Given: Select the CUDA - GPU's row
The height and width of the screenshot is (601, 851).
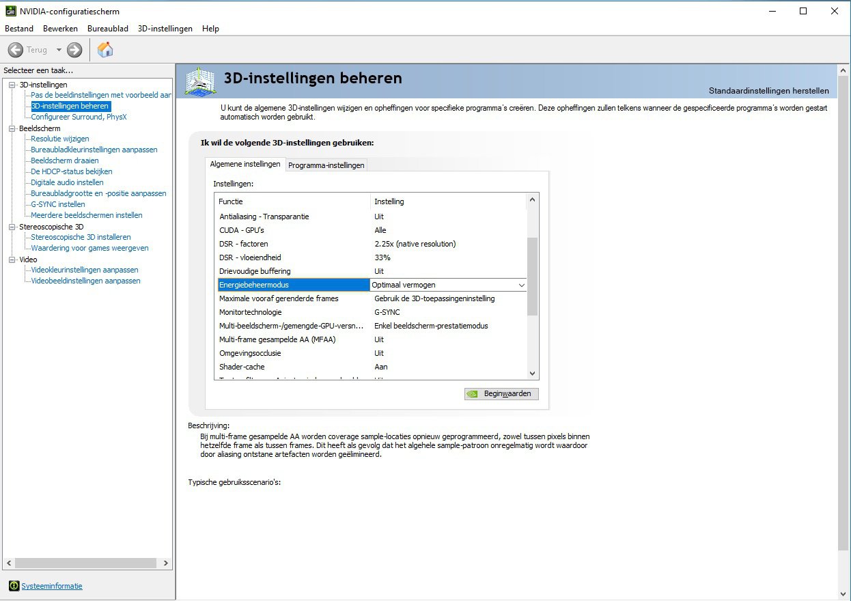Looking at the screenshot, I should [372, 230].
